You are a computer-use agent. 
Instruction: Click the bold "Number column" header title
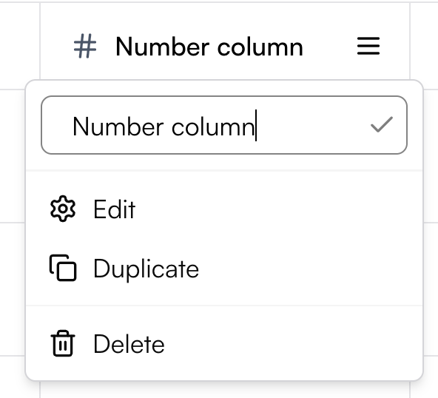coord(209,47)
